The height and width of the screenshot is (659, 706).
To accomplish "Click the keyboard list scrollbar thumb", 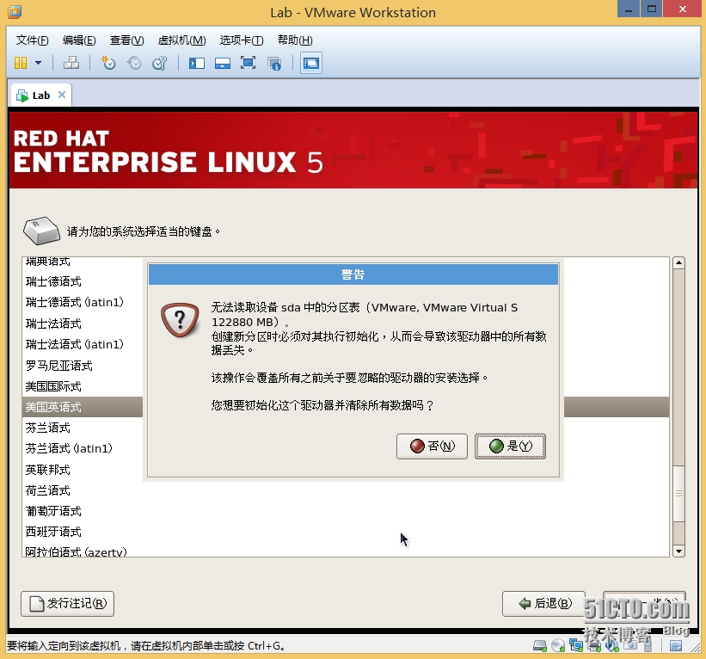I will point(679,494).
